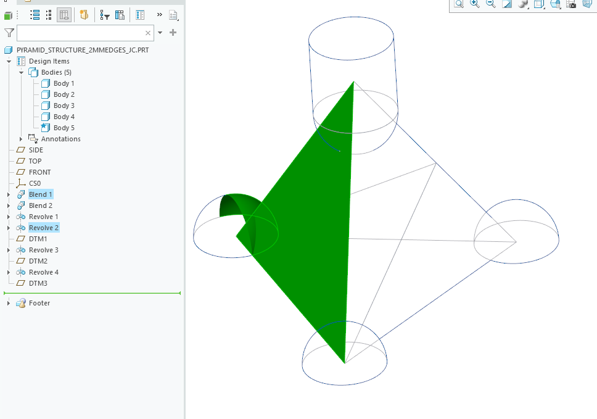597x419 pixels.
Task: Click the Body 1 cube icon
Action: tap(46, 83)
